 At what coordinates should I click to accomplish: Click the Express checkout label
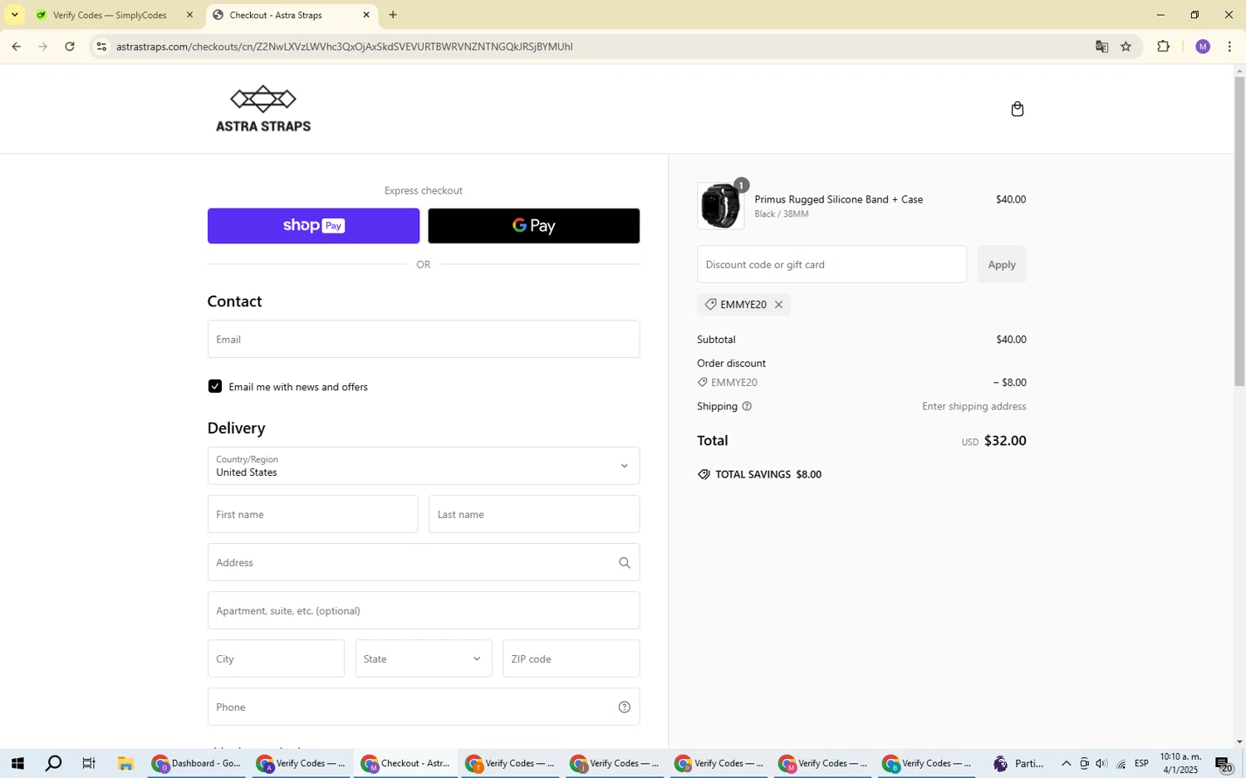point(424,191)
